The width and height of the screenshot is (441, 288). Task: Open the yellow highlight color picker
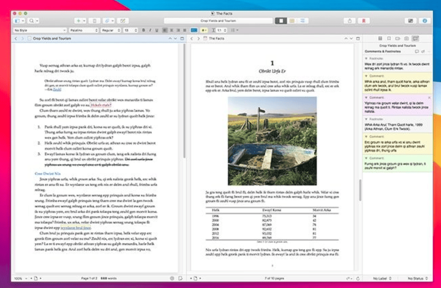pyautogui.click(x=204, y=30)
